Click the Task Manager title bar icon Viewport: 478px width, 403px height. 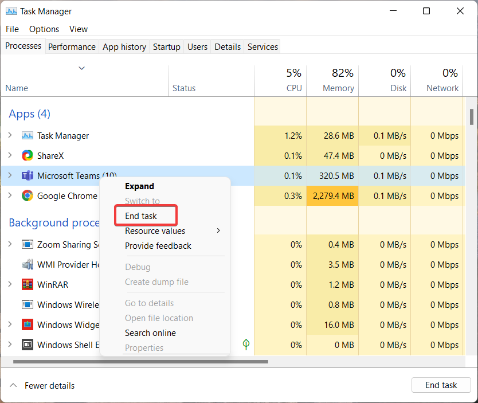click(x=11, y=11)
